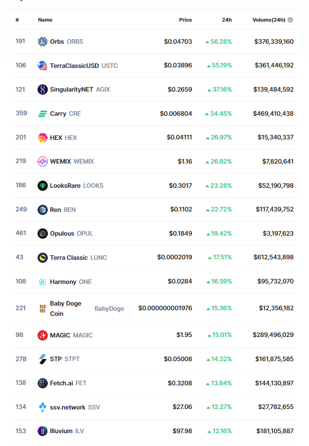Click the SingularityNET coin logo
Screen dimensions: 309x446
pyautogui.click(x=43, y=90)
